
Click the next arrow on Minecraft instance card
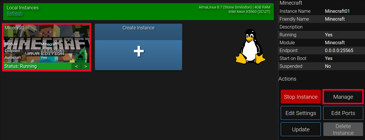point(86,66)
